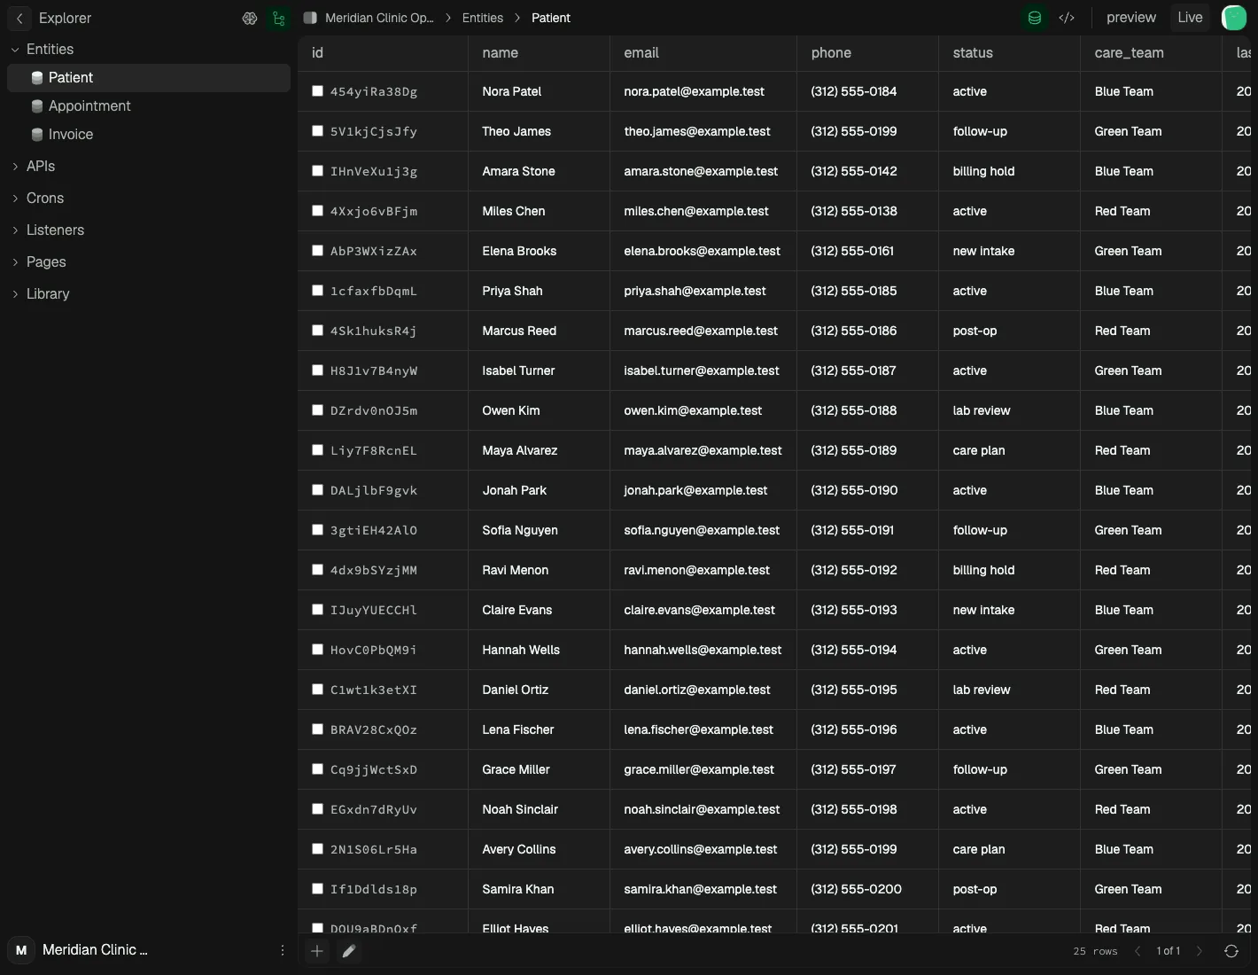
Task: Click the Red Team cell for Noah Sinclair
Action: [x=1122, y=809]
